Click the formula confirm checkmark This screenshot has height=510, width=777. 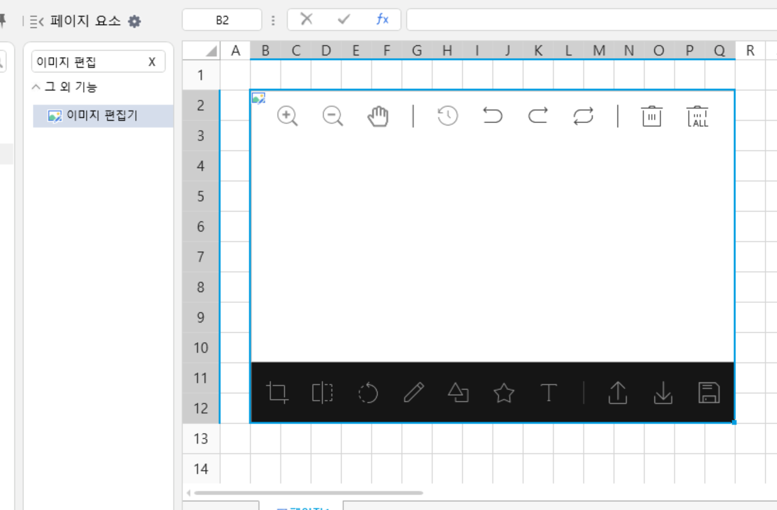click(344, 20)
